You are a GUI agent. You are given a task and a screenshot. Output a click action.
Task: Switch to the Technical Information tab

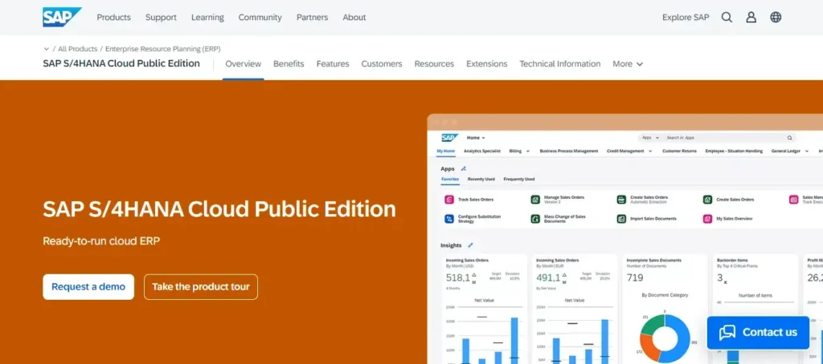tap(560, 64)
